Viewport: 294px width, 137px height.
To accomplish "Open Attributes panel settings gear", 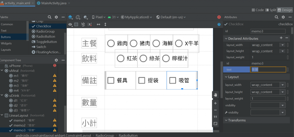I will tap(283, 17).
